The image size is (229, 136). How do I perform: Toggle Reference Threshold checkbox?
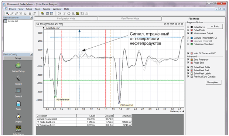[188, 44]
